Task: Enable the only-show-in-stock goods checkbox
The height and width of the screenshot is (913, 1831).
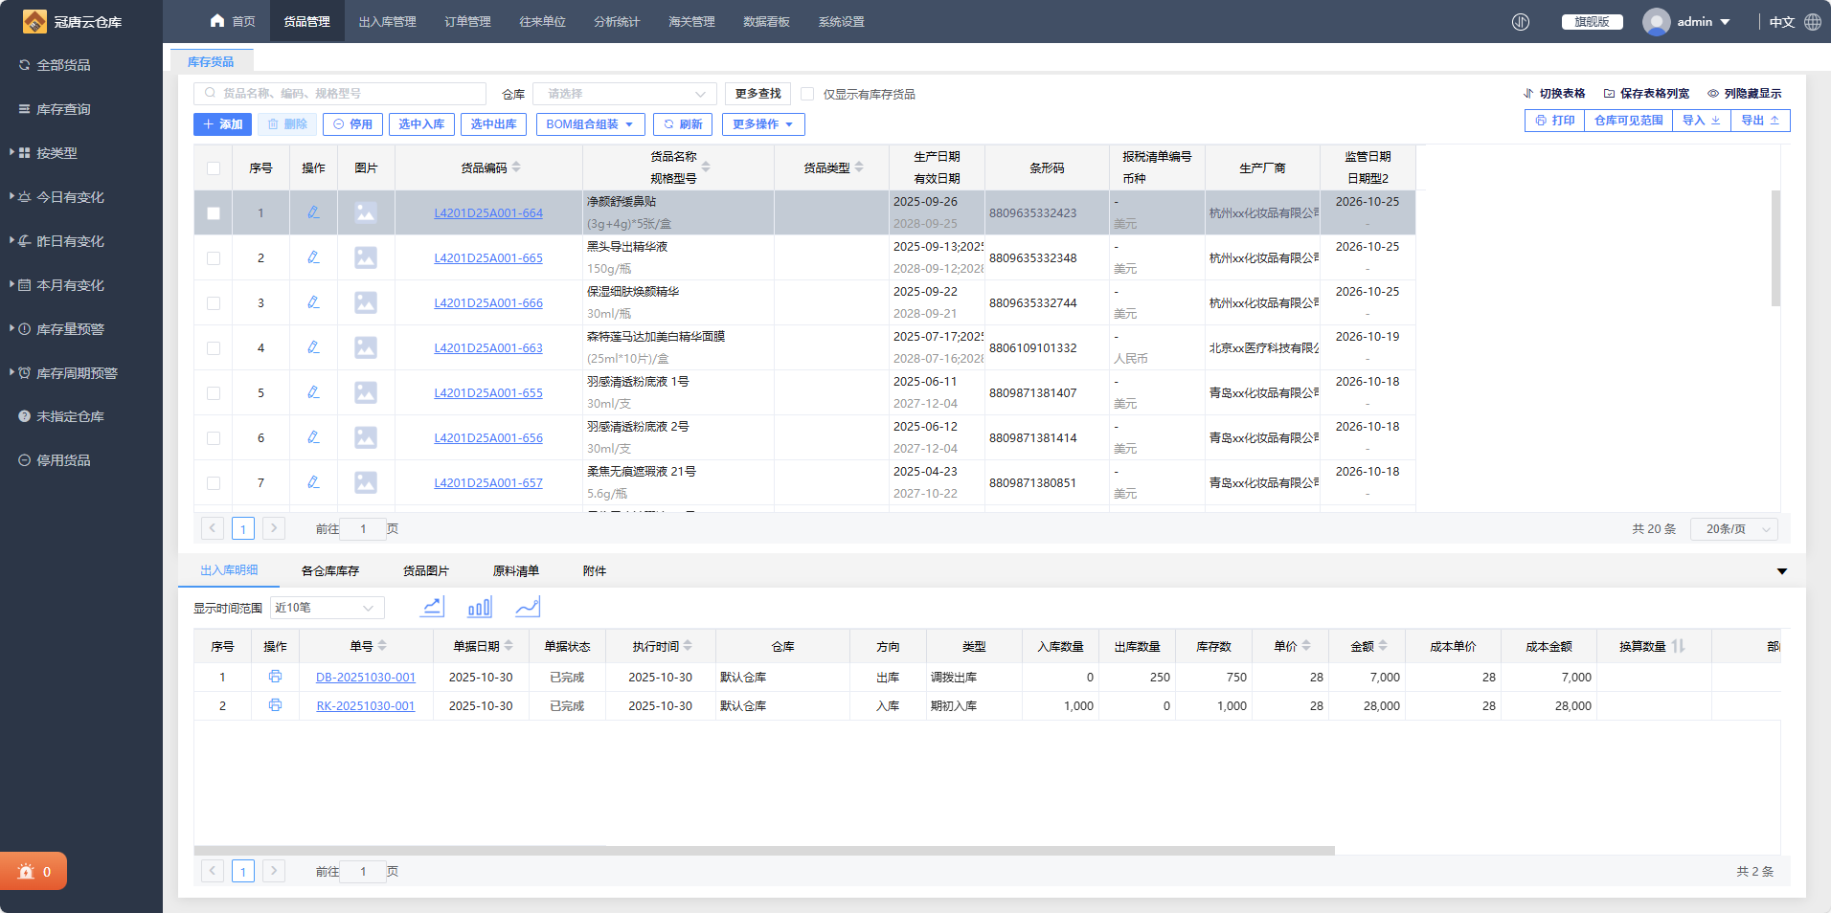Action: coord(807,94)
